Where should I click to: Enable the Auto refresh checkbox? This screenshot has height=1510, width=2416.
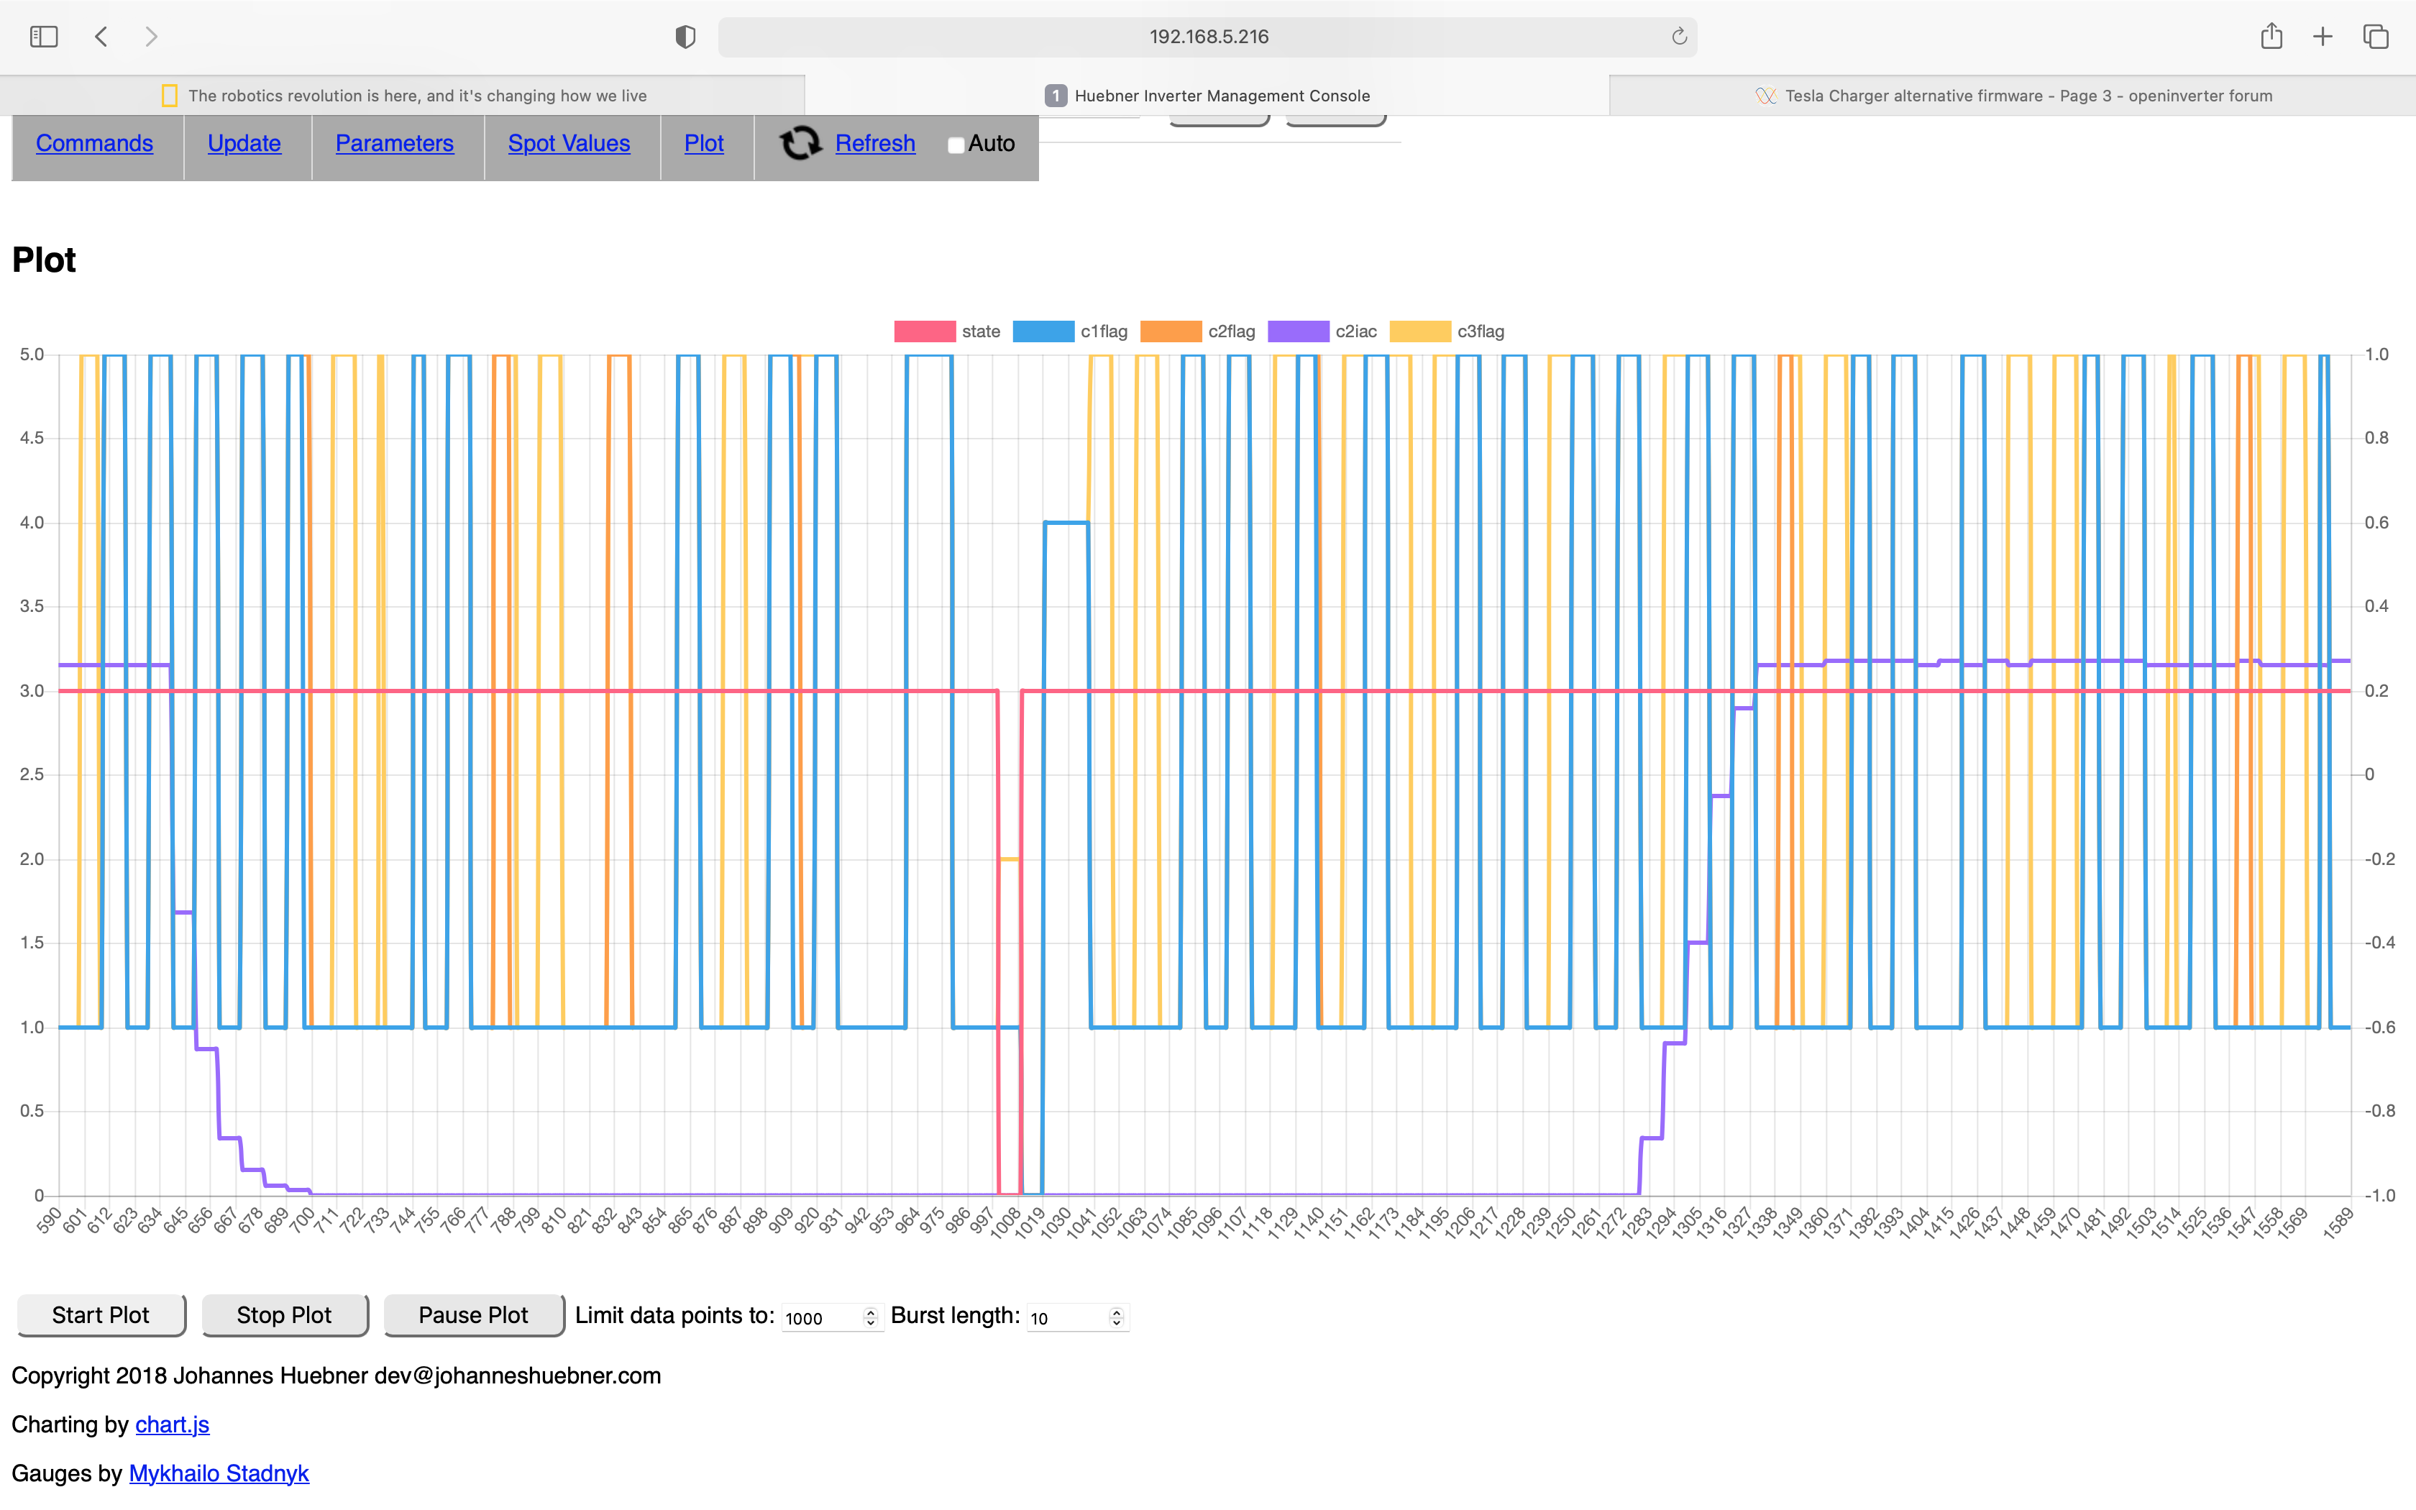click(x=956, y=146)
